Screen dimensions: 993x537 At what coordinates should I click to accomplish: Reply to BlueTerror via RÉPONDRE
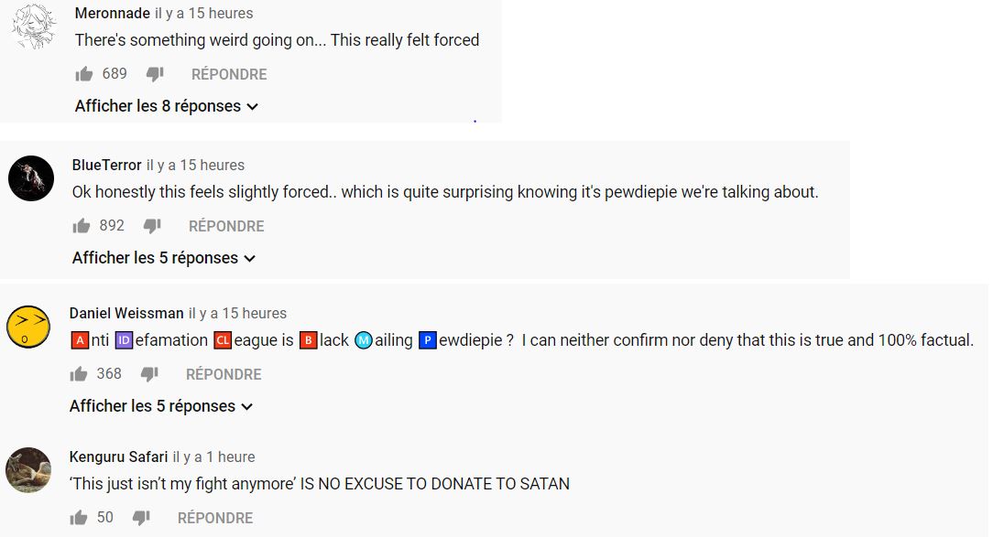point(226,227)
